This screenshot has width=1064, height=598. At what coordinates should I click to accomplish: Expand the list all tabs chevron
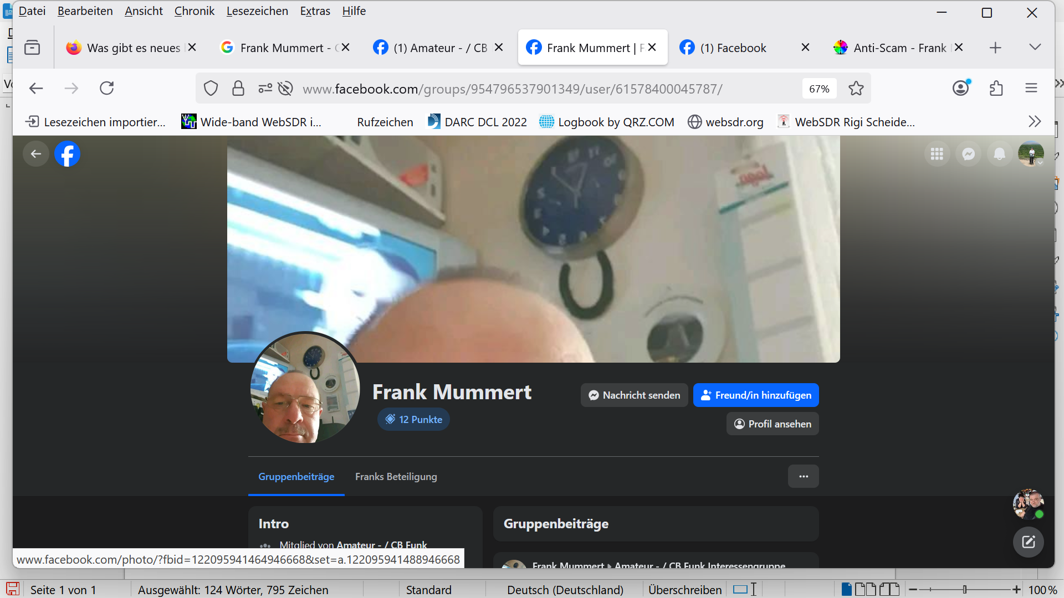point(1035,47)
